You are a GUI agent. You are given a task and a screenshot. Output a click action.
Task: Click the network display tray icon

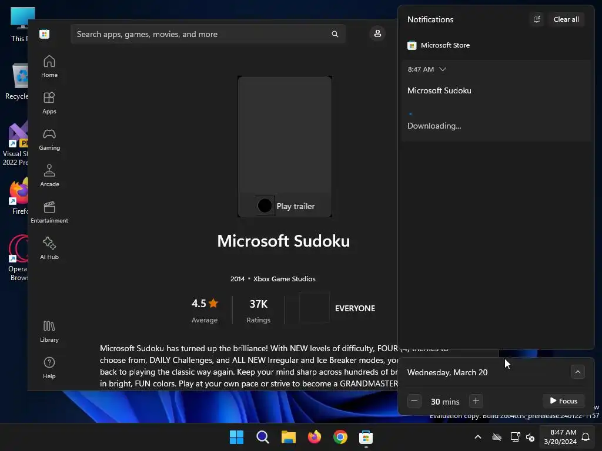click(515, 437)
